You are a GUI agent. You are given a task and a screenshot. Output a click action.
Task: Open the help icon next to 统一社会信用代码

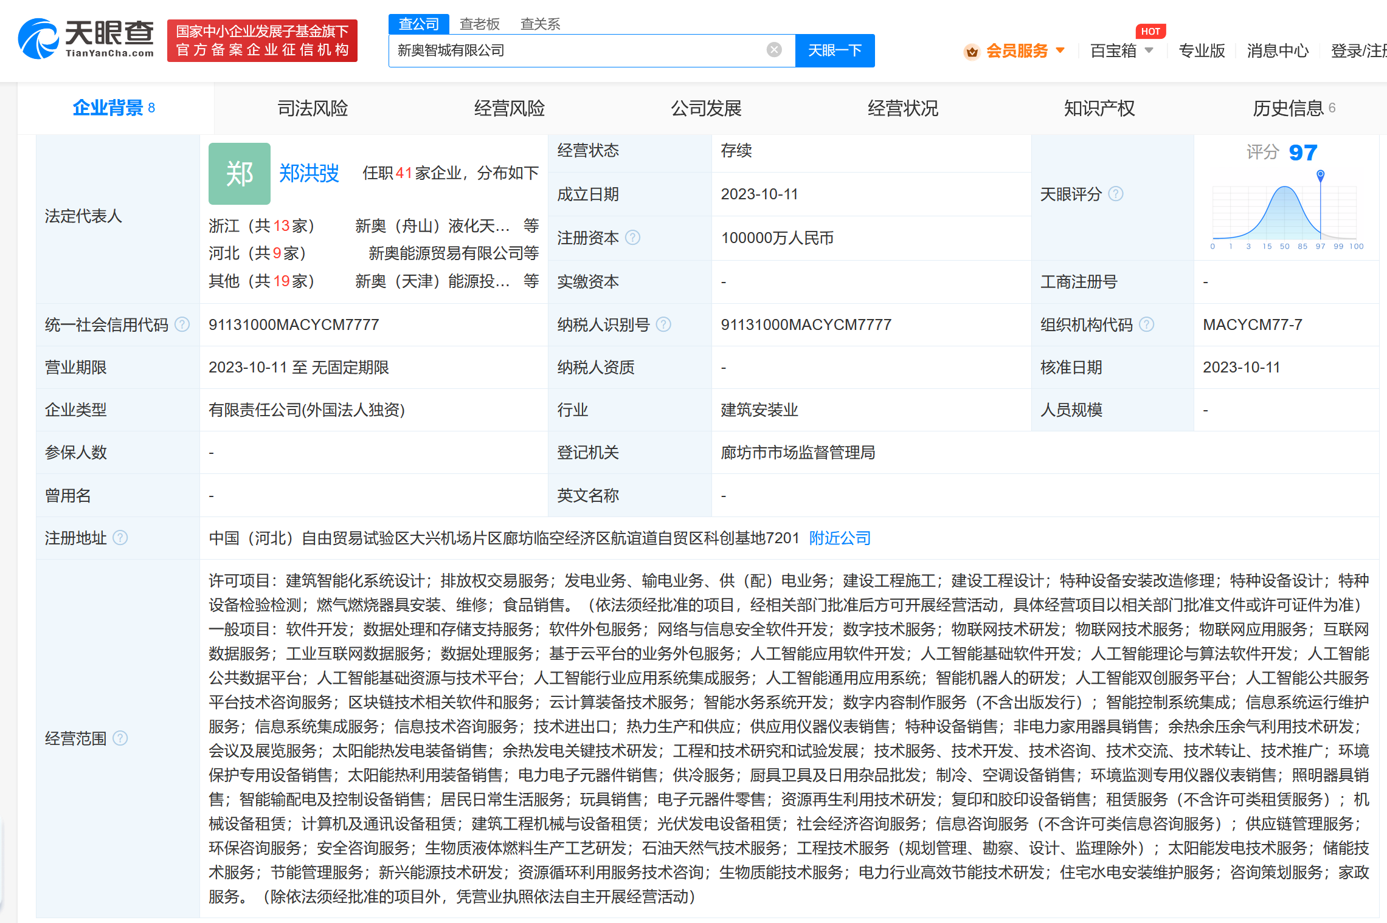pyautogui.click(x=182, y=324)
